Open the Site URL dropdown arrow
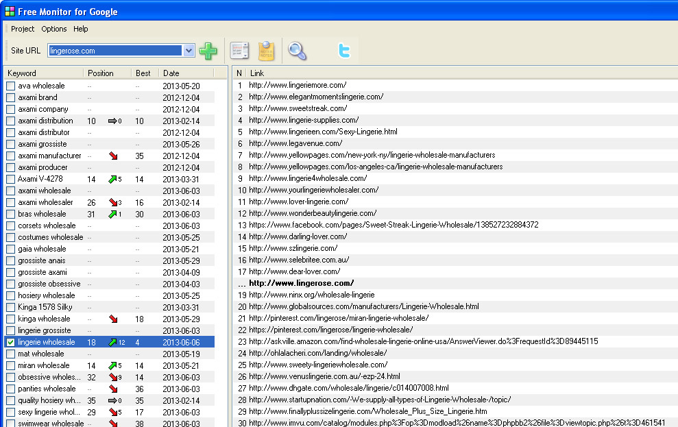Image resolution: width=678 pixels, height=427 pixels. click(x=189, y=51)
